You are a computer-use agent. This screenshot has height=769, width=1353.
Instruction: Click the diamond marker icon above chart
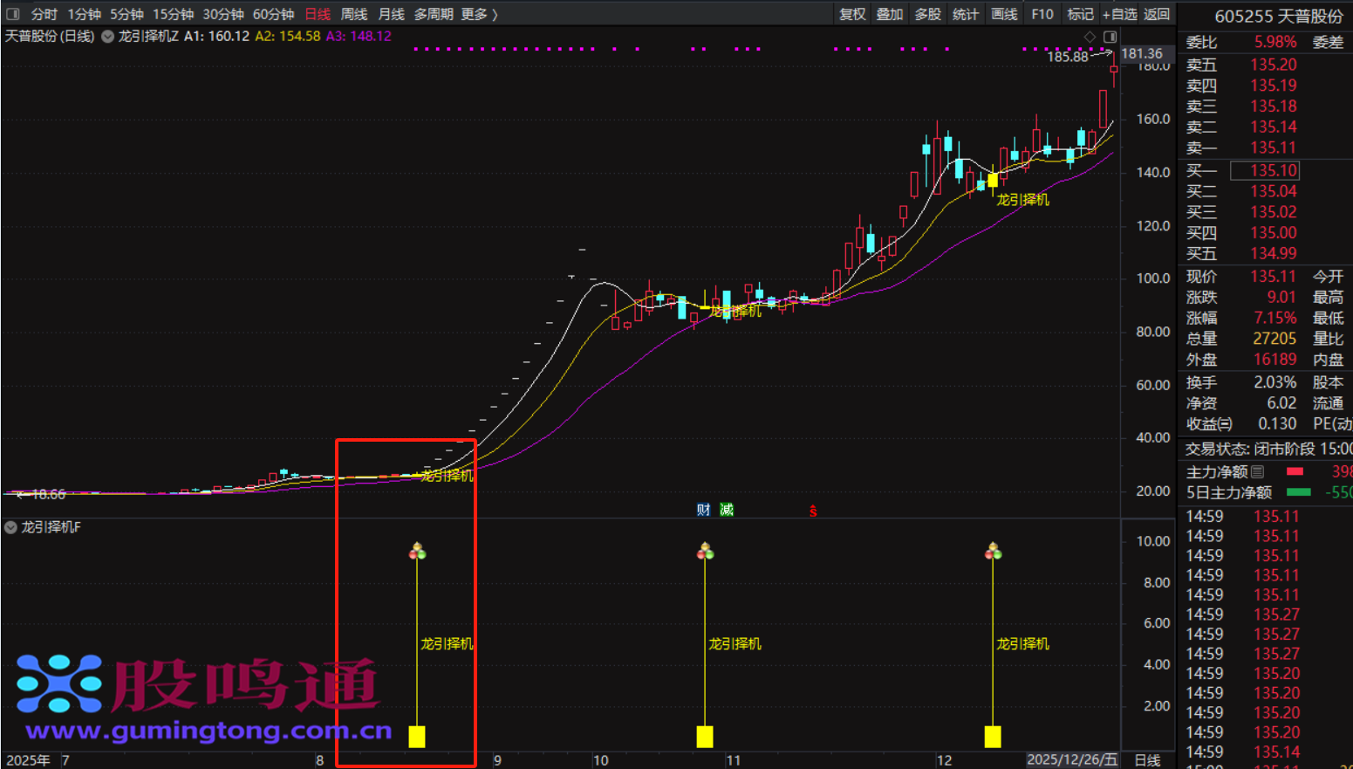click(x=1090, y=37)
